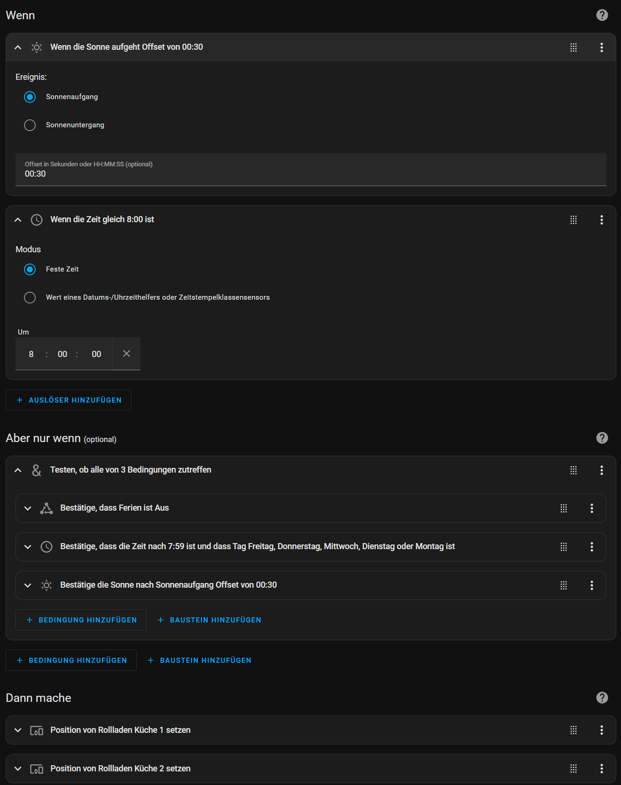Clear the time value with X icon
Image resolution: width=621 pixels, height=785 pixels.
126,354
